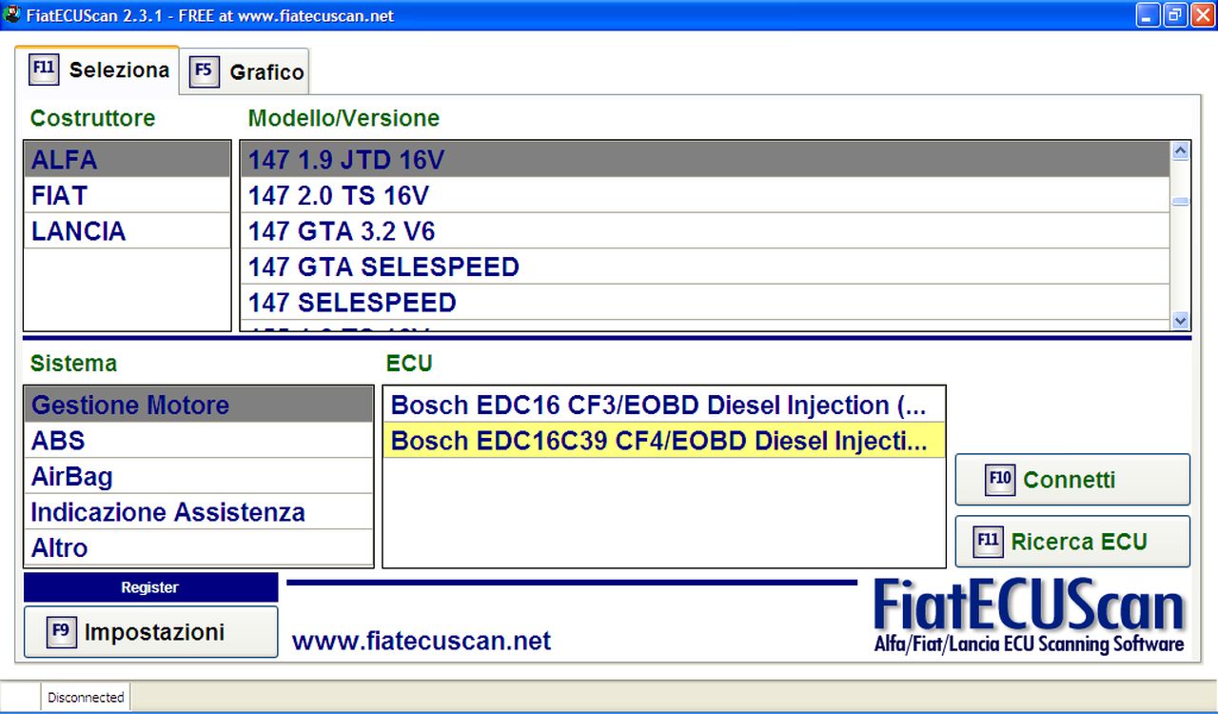Click the F9 icon beside Impostazioni
The image size is (1218, 714).
[61, 631]
